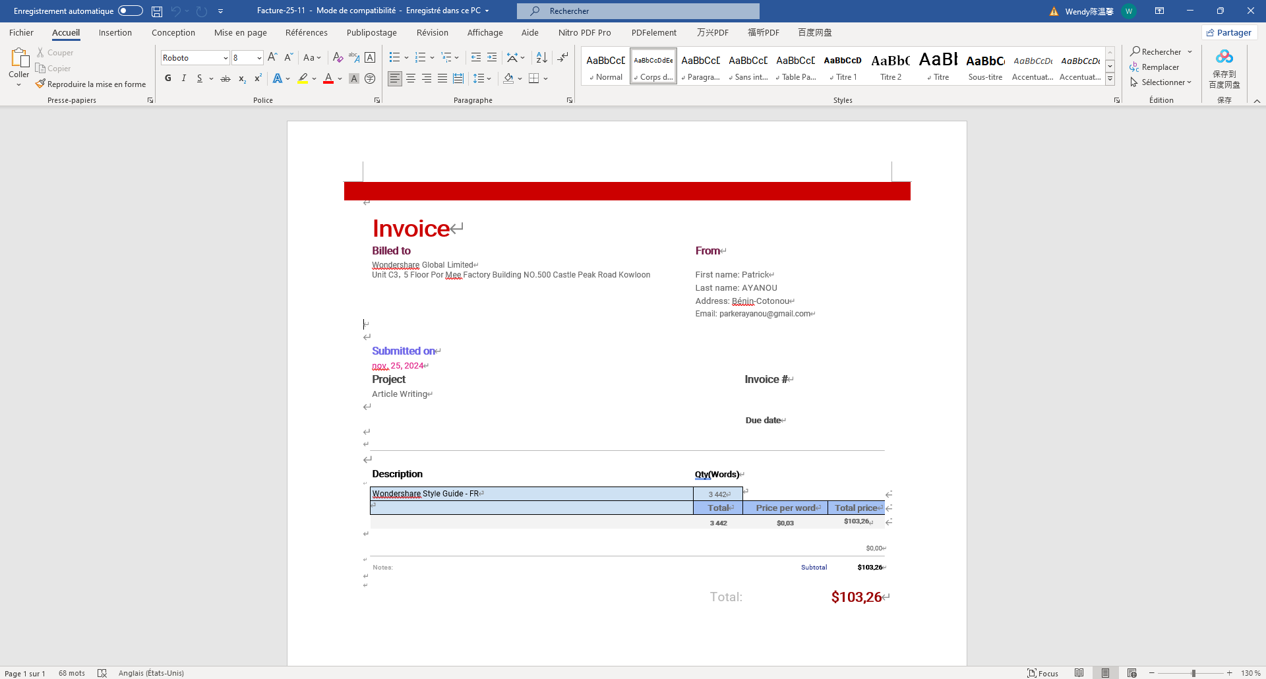Open the font size dropdown
The width and height of the screenshot is (1266, 679).
click(x=259, y=58)
